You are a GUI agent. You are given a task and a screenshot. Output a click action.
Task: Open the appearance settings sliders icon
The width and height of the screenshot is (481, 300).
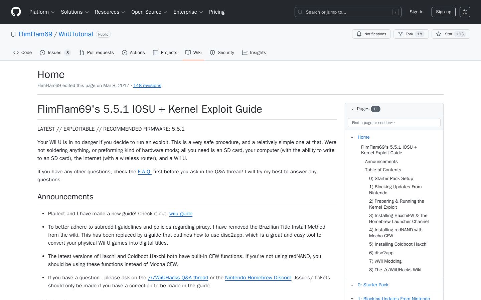coord(465,12)
